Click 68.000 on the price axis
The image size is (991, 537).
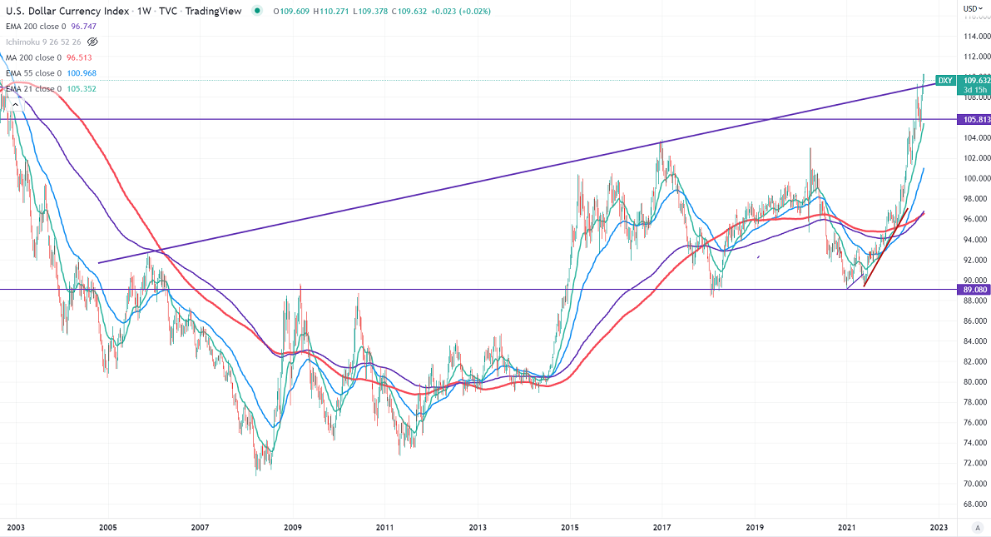click(977, 504)
